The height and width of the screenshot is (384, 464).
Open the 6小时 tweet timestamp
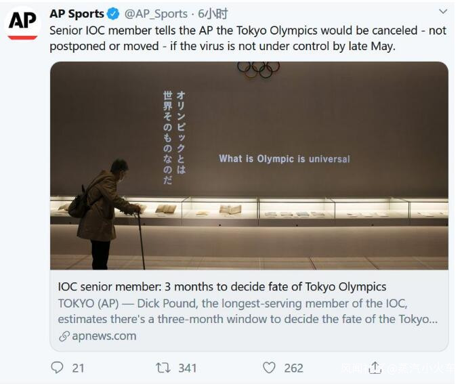pos(213,14)
